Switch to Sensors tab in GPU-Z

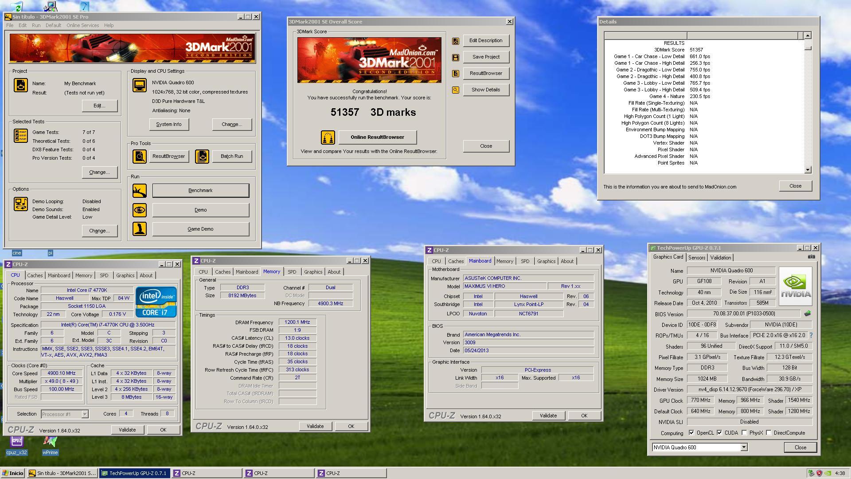[x=696, y=258]
